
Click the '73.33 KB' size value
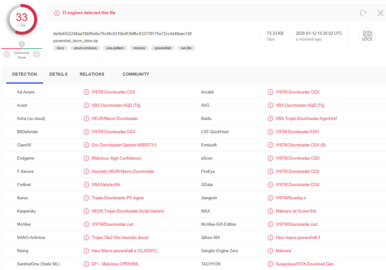pyautogui.click(x=275, y=33)
